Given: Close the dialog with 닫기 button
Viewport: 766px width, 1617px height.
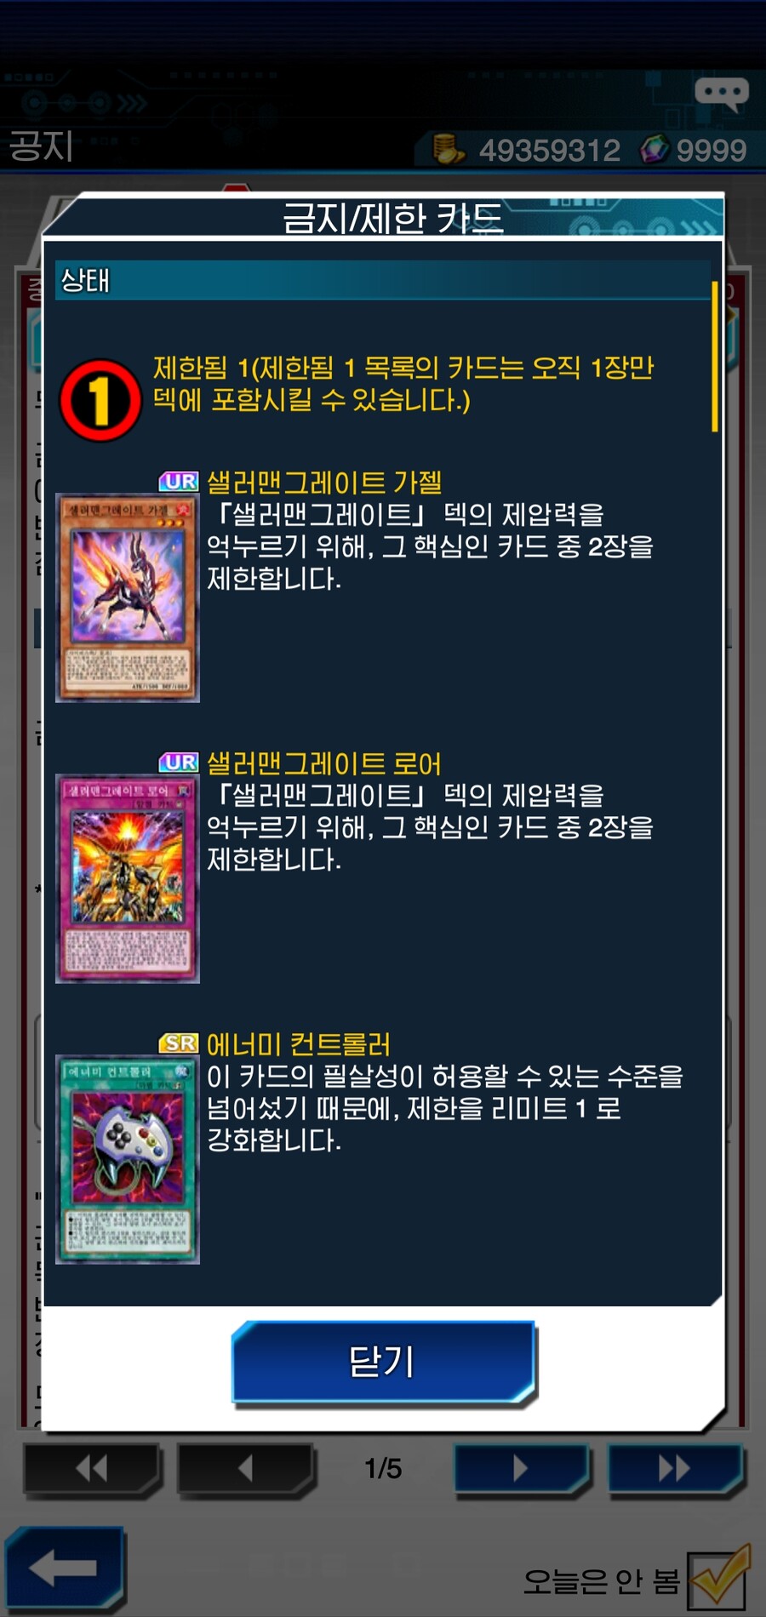Looking at the screenshot, I should (383, 1362).
